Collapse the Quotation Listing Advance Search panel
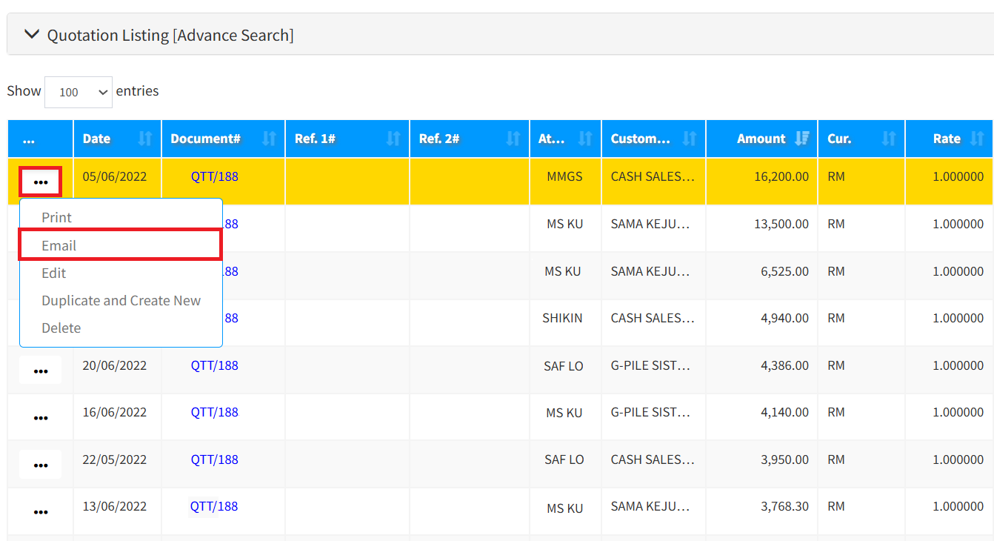Image resolution: width=994 pixels, height=541 pixels. pos(31,34)
